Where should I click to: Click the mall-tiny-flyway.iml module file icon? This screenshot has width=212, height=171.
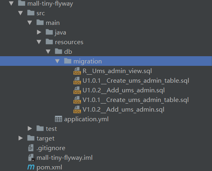pyautogui.click(x=31, y=157)
